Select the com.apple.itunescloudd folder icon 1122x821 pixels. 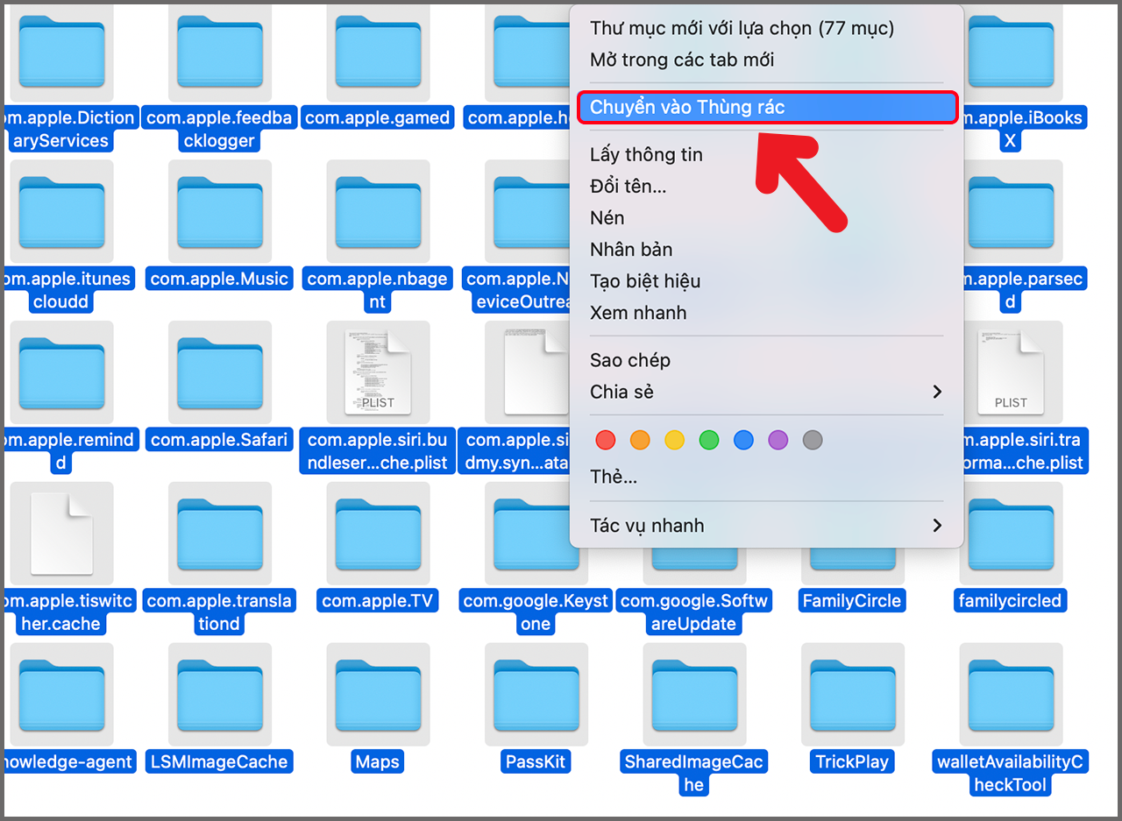coord(61,211)
